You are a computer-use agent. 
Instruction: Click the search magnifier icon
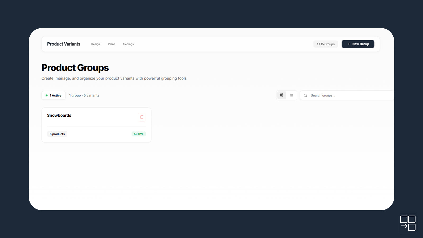305,95
